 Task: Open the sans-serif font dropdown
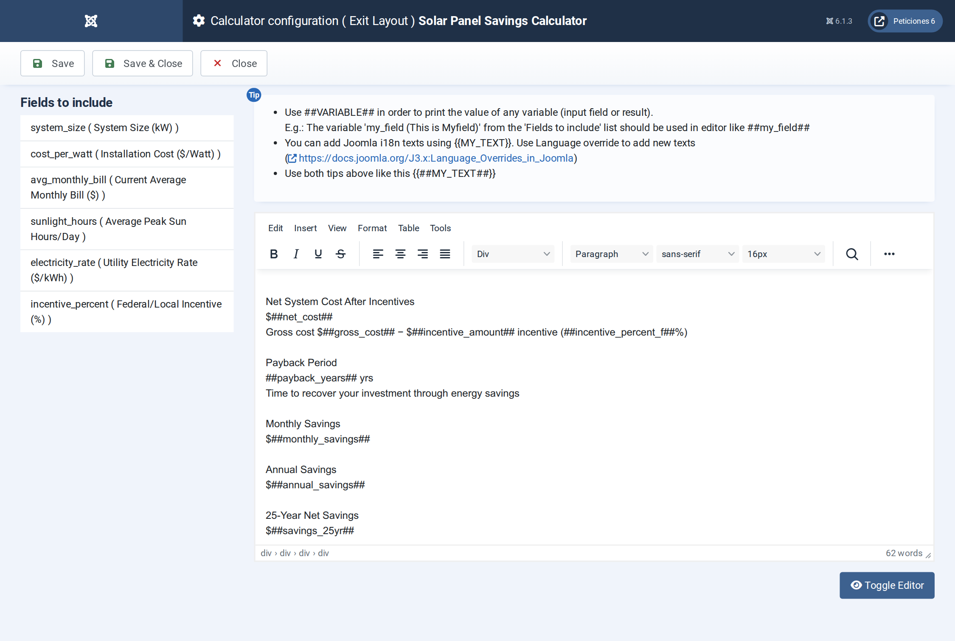click(x=697, y=254)
